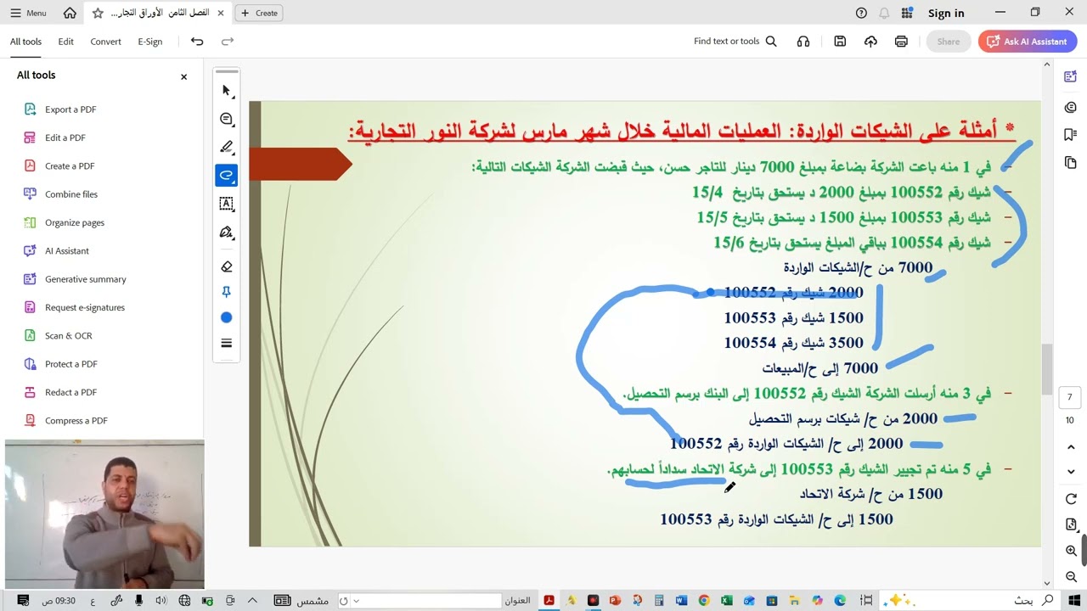Click the Share button
The width and height of the screenshot is (1087, 611).
pyautogui.click(x=949, y=42)
